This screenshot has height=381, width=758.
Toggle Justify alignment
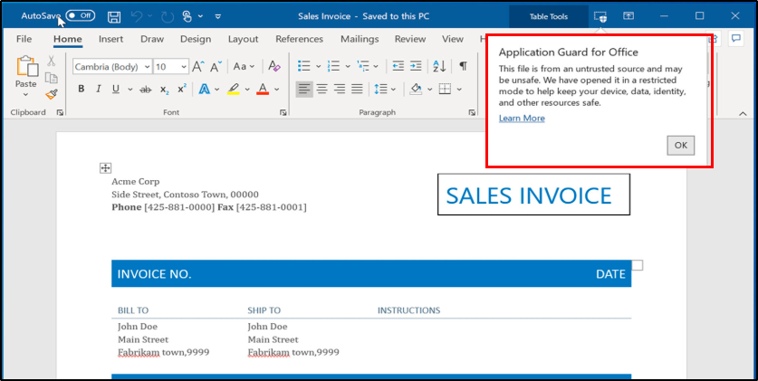tap(357, 89)
